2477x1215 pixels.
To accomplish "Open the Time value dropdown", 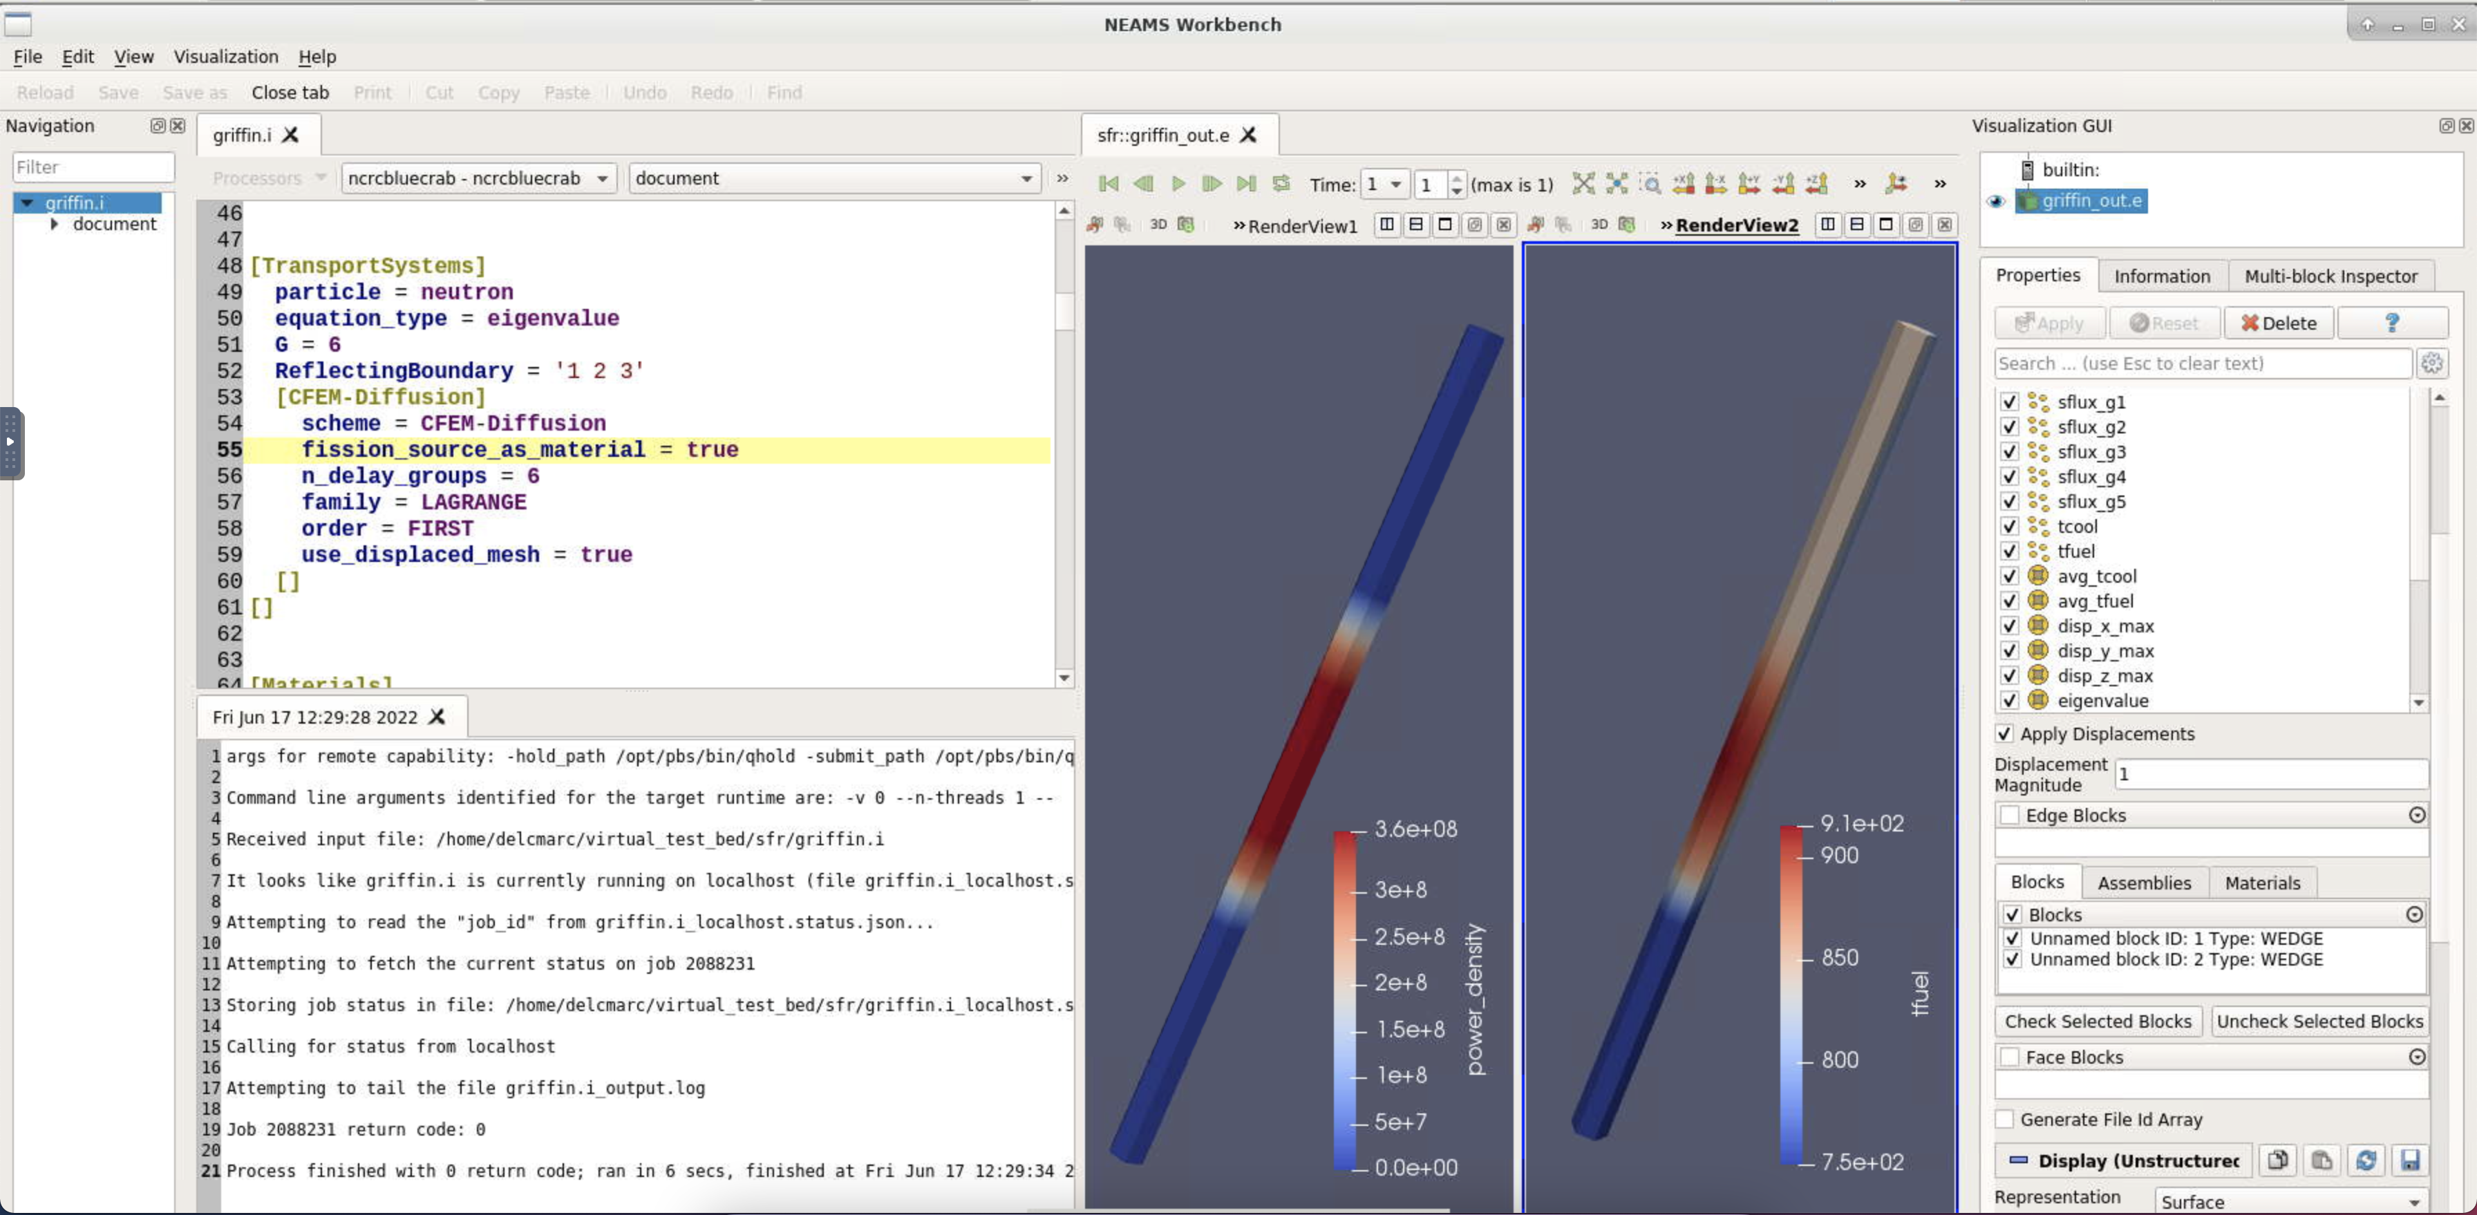I will (1386, 184).
